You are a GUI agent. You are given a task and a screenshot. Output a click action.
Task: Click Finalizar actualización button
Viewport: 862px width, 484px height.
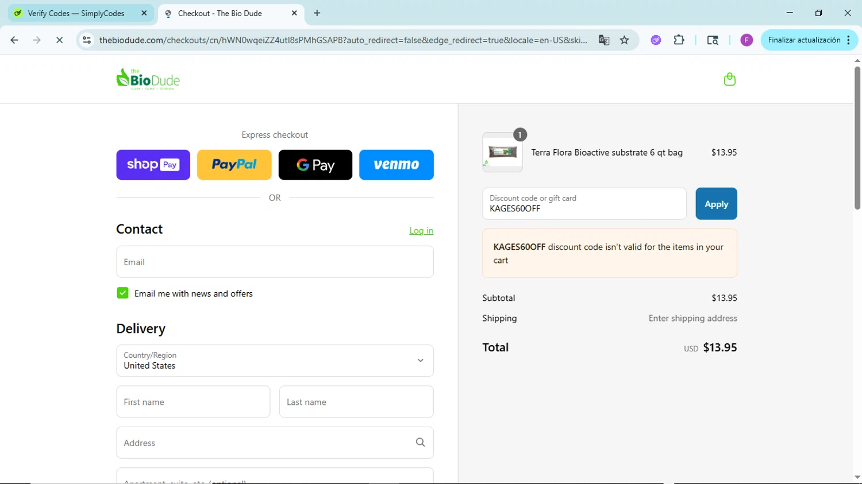click(809, 40)
